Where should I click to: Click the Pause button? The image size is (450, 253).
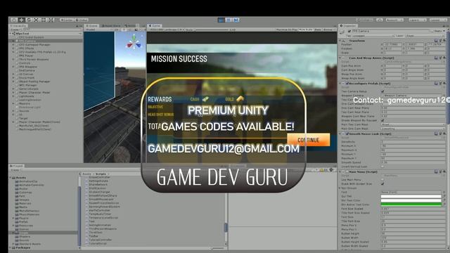[229, 20]
